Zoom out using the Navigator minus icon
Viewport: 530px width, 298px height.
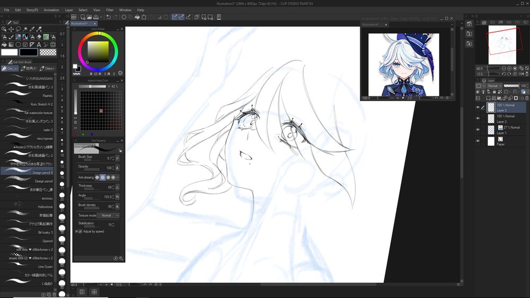point(503,68)
